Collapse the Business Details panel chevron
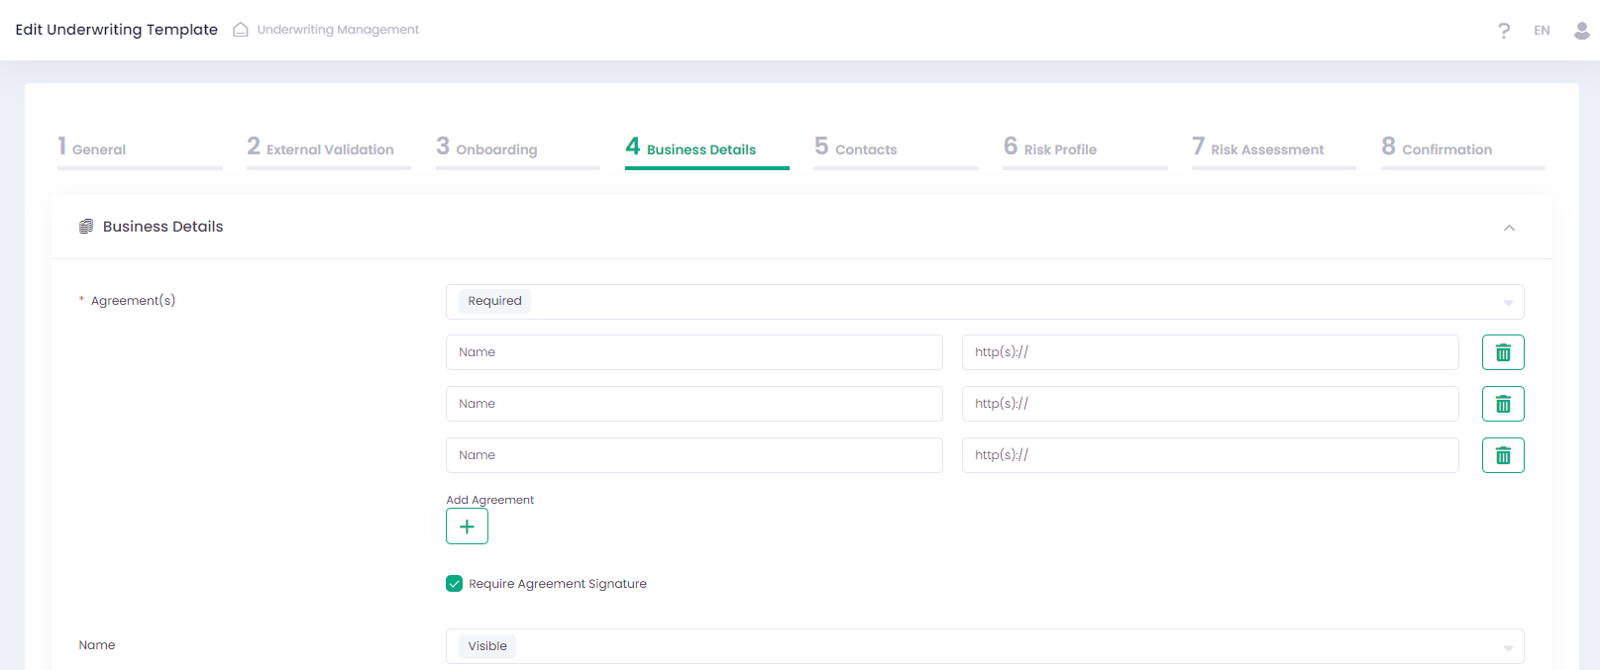 point(1509,228)
